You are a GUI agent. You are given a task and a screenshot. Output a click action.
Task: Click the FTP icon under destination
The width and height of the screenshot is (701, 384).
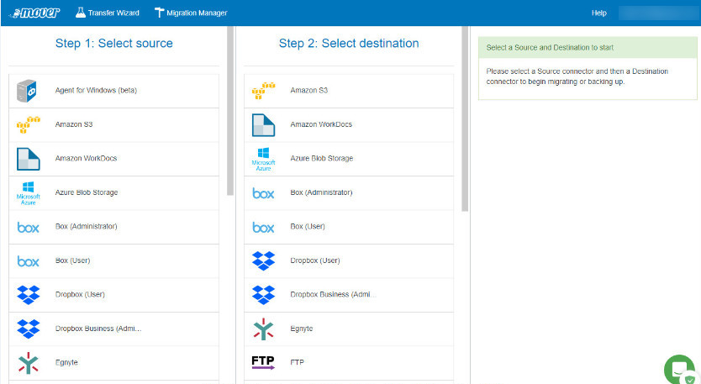(263, 362)
